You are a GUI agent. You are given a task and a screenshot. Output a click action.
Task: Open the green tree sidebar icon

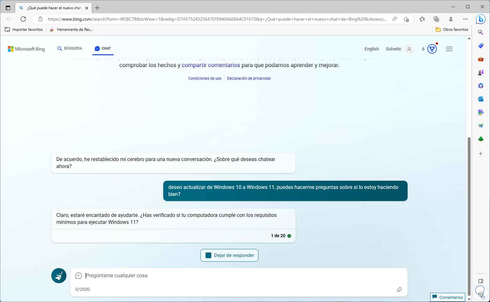tap(481, 139)
